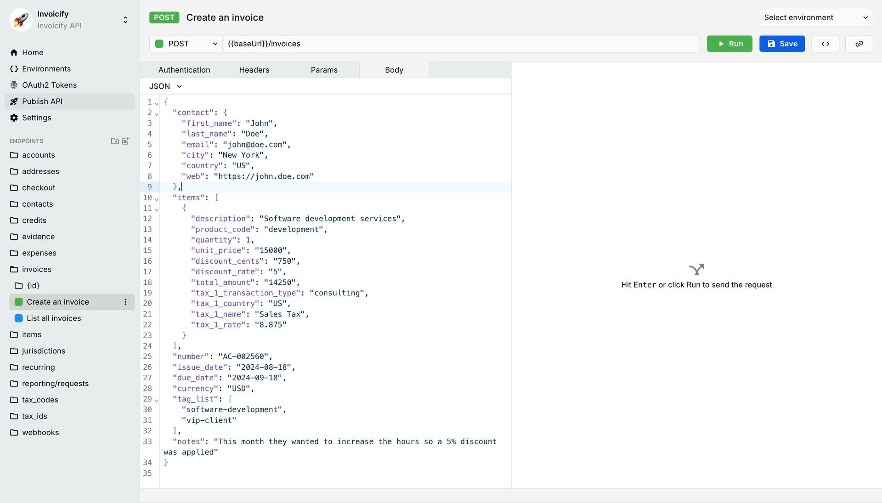Select the List all invoices endpoint

coord(72,318)
